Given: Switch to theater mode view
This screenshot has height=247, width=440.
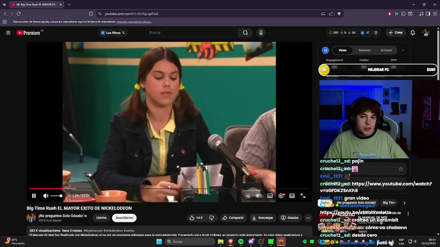Looking at the screenshot, I should point(292,196).
